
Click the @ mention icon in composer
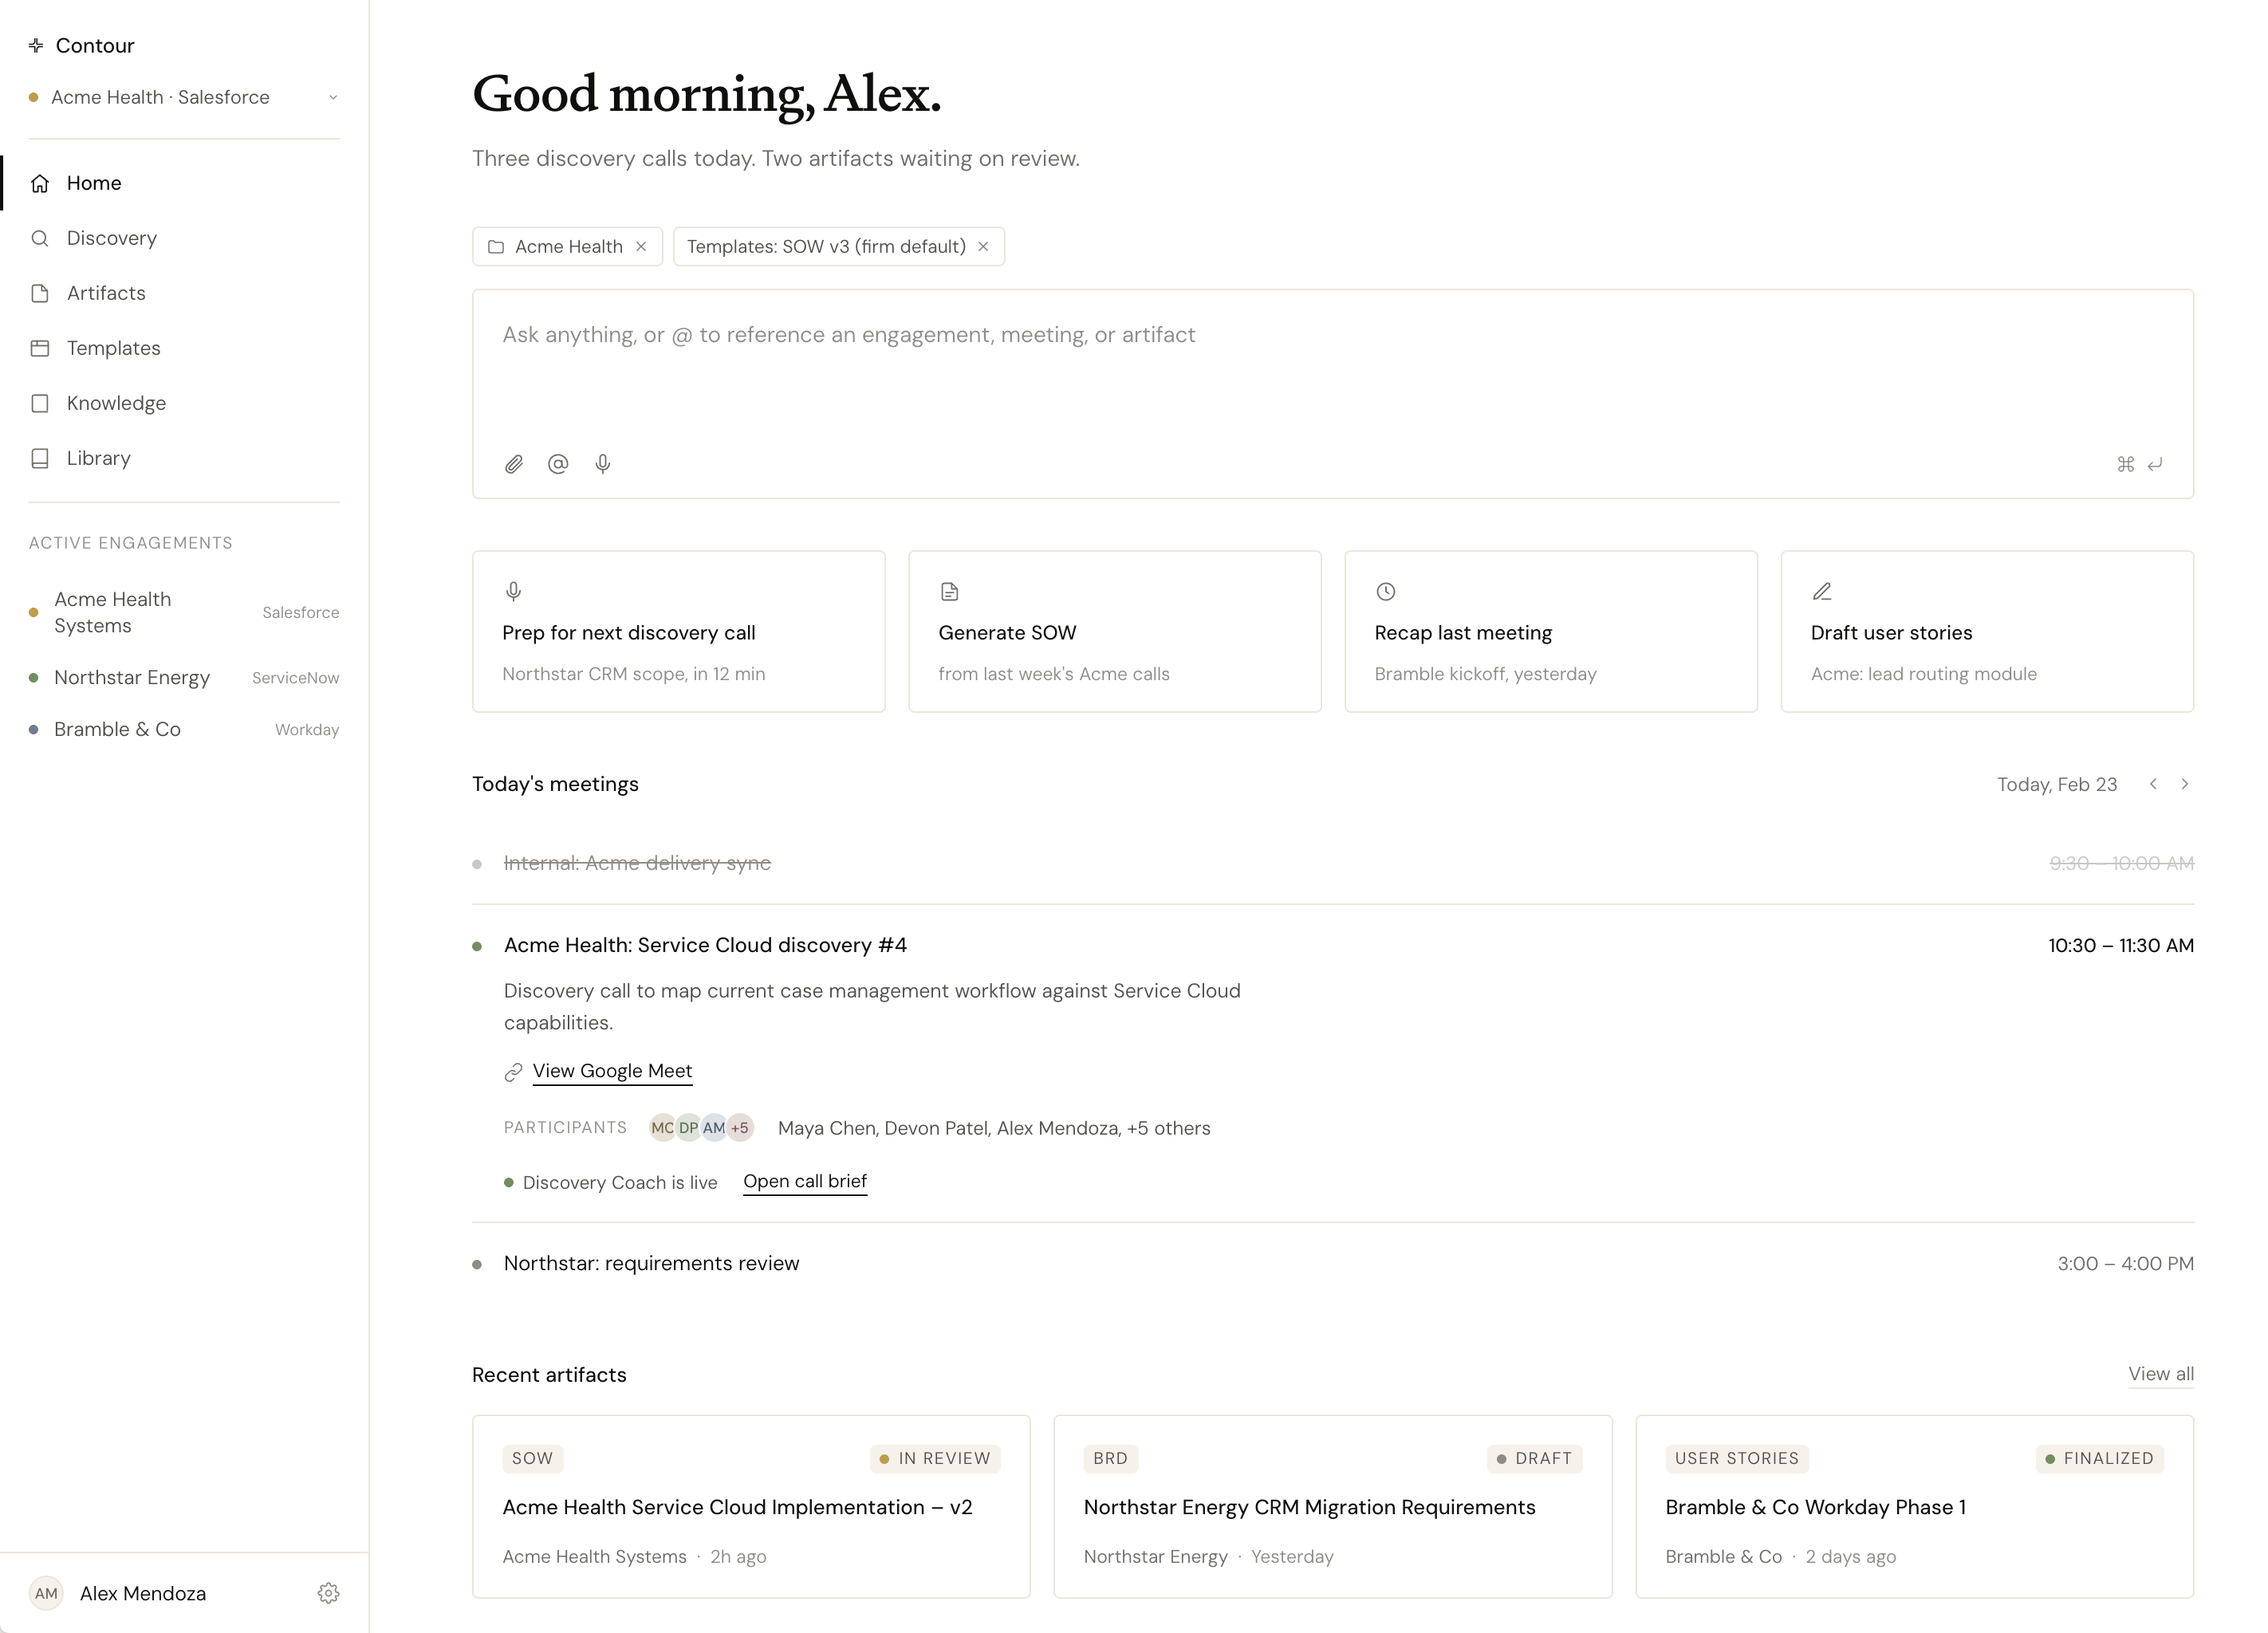tap(558, 464)
